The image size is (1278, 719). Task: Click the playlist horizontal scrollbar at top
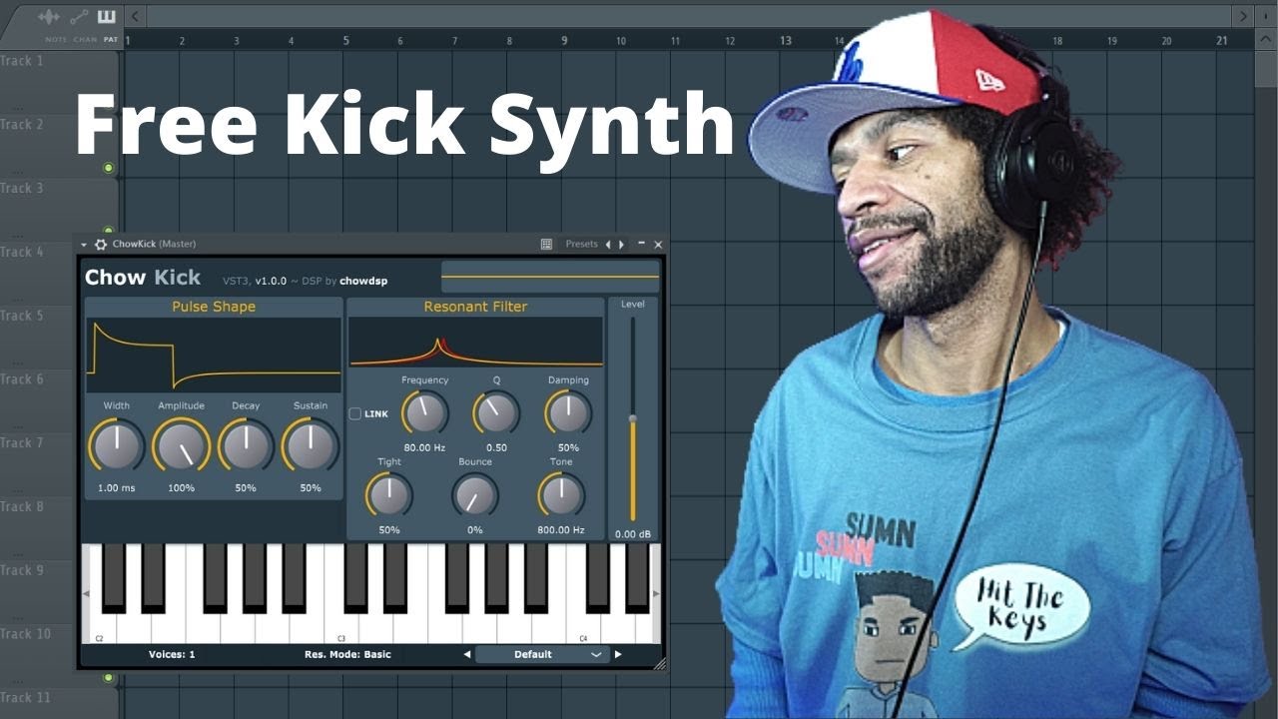[x=689, y=16]
